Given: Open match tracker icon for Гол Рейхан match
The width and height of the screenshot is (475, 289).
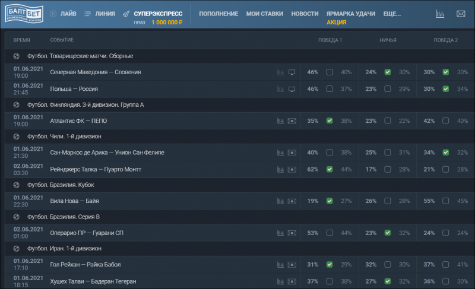Looking at the screenshot, I should [292, 265].
